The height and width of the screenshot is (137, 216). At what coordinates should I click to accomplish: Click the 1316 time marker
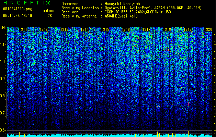(126, 29)
